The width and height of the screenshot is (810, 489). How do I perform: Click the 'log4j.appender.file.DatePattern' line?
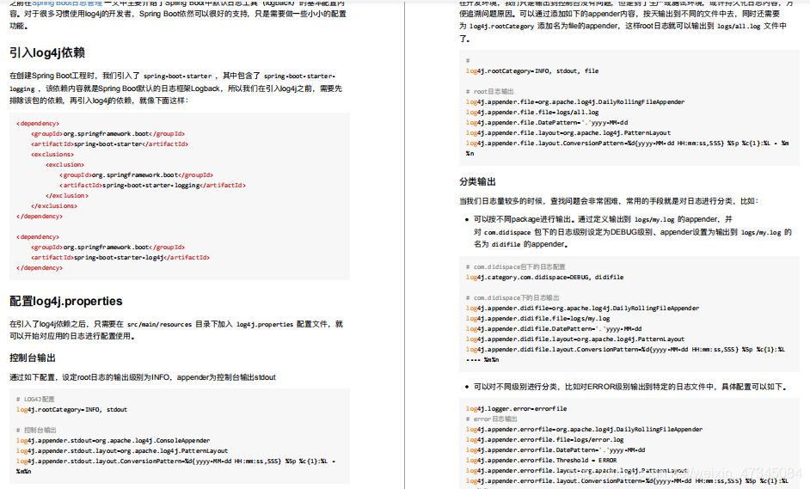click(547, 123)
